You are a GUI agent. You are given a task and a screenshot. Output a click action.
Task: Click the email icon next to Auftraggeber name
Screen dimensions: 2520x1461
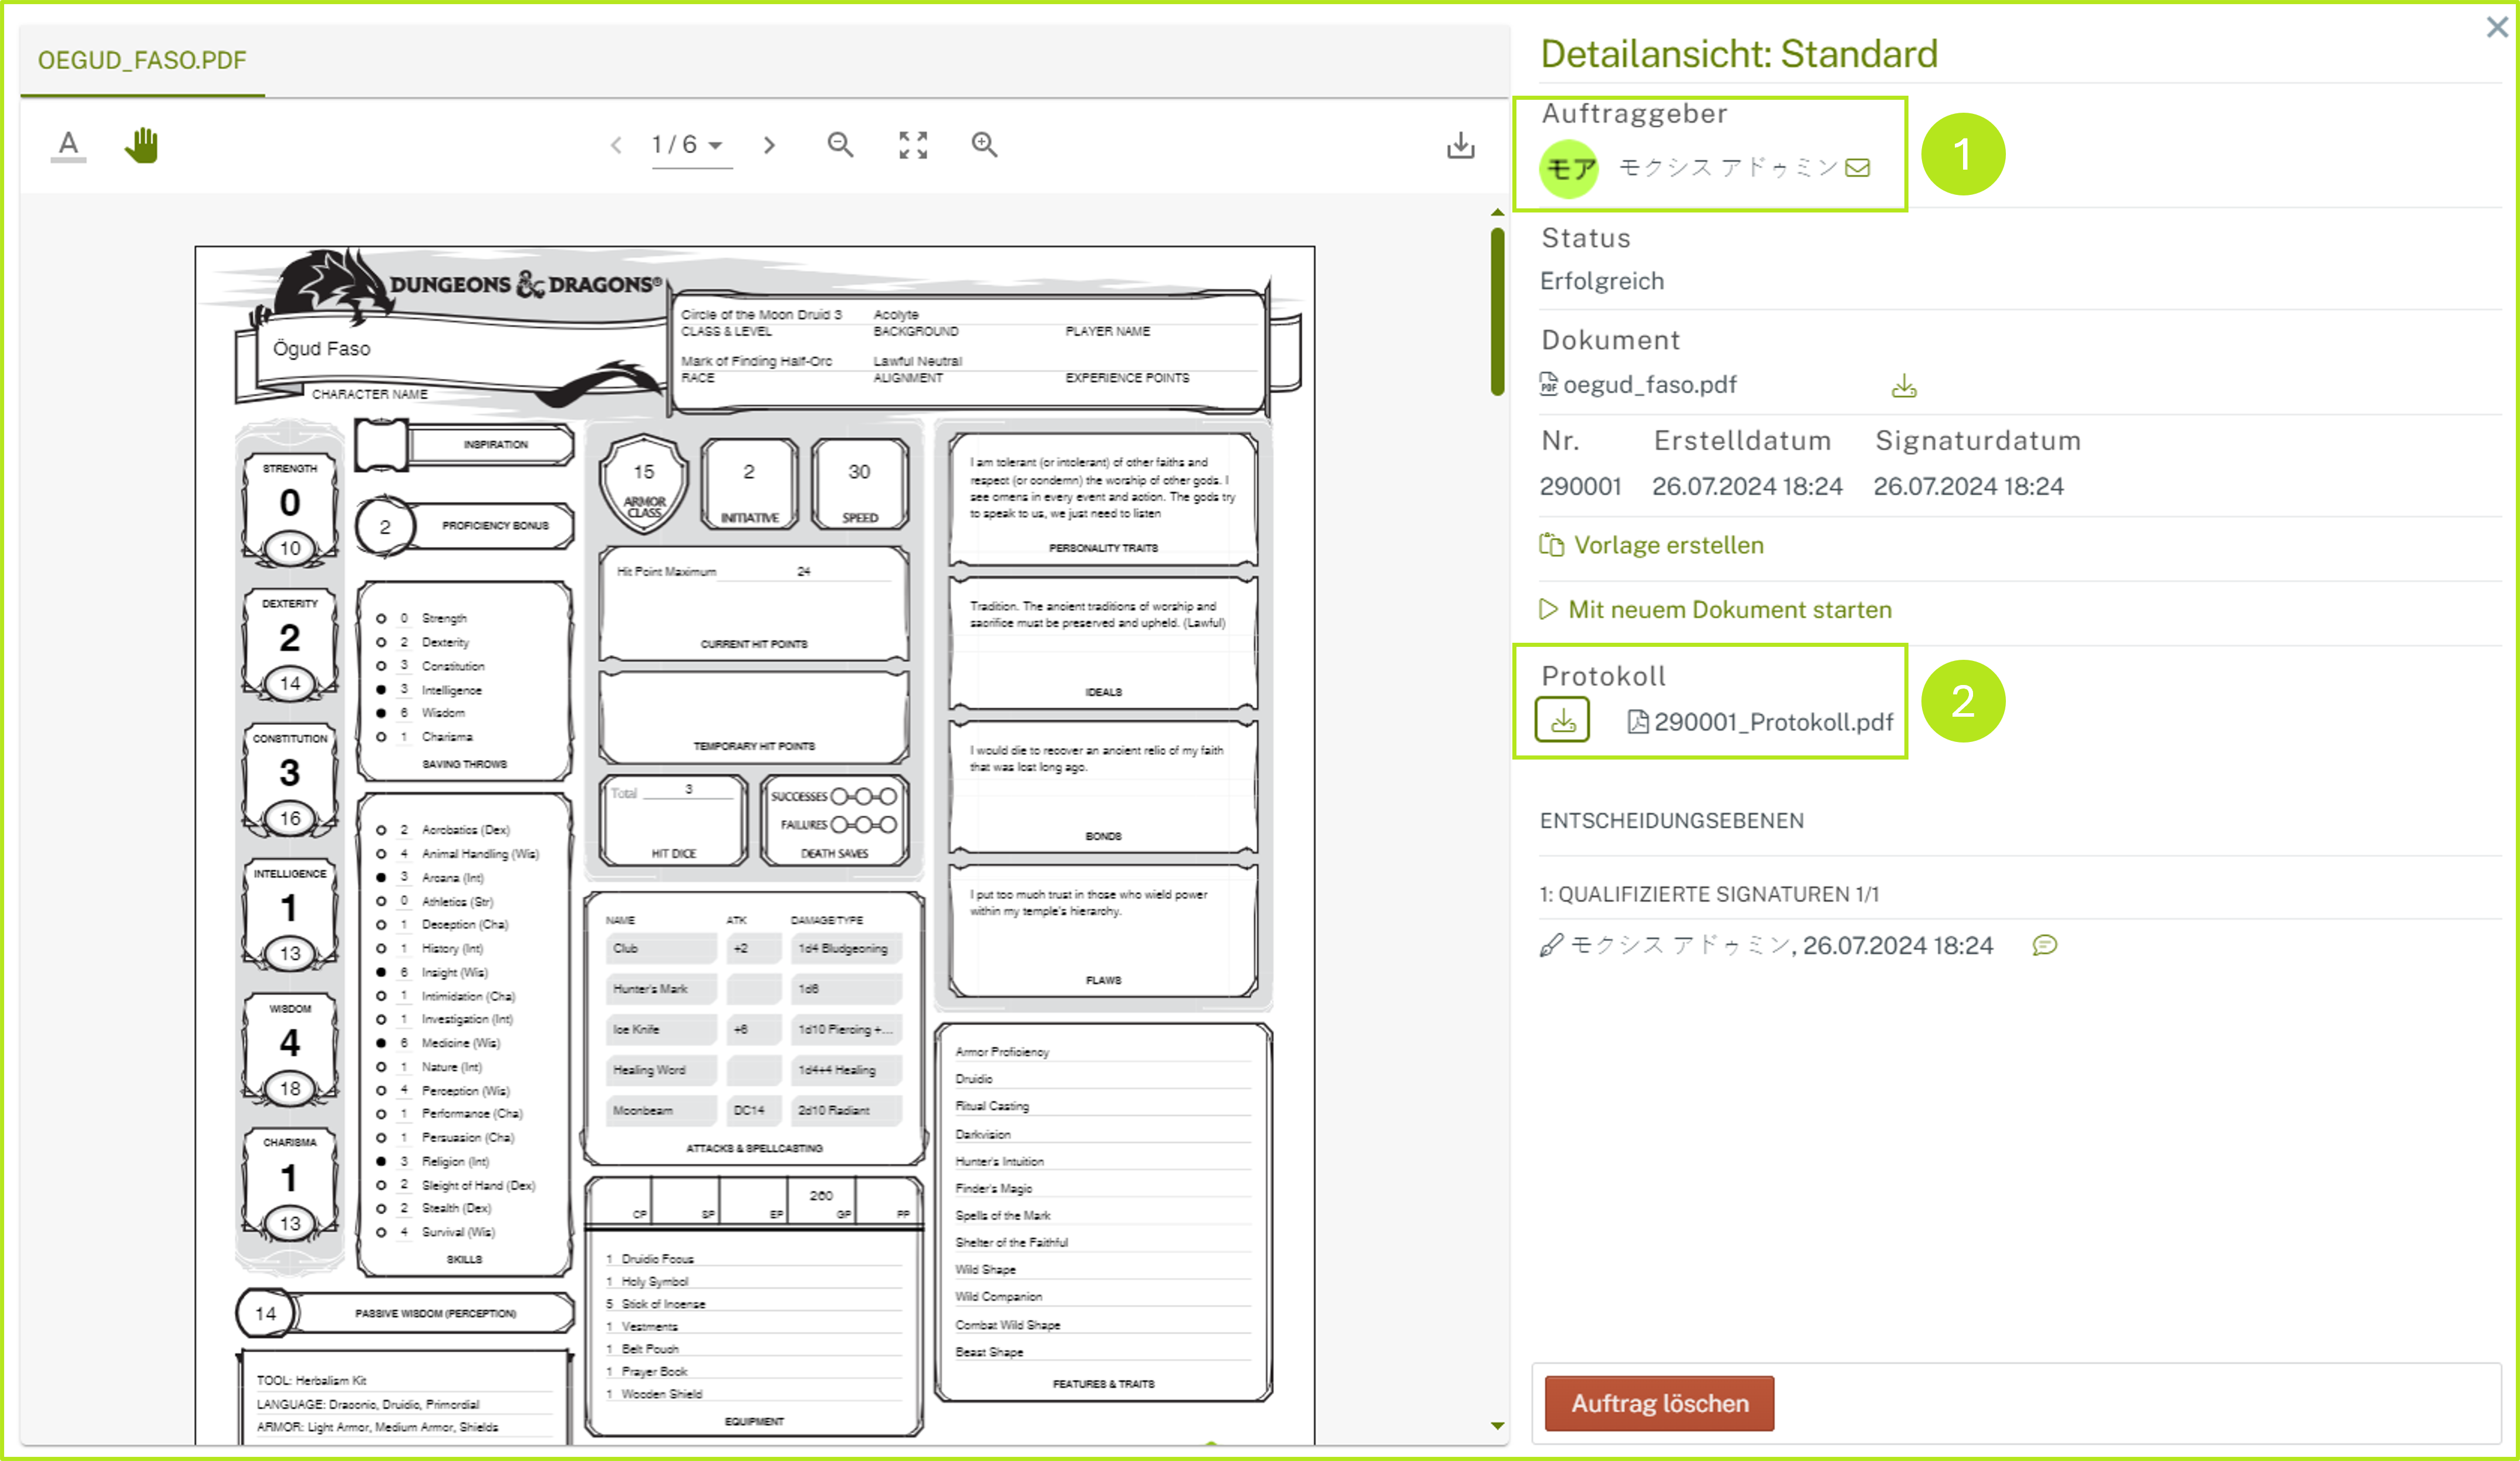[x=1857, y=168]
